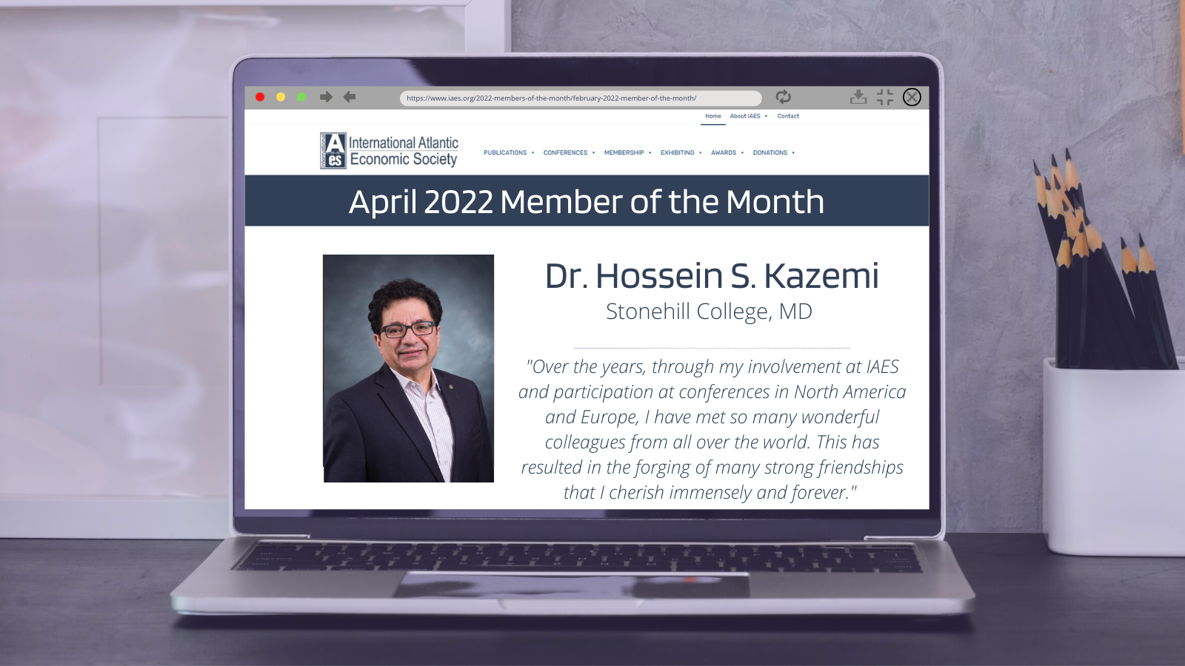Open About IAES top menu
1185x666 pixels.
point(748,116)
